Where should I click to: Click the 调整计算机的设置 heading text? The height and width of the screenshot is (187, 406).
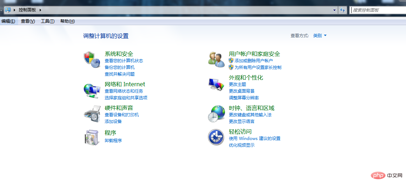tap(106, 36)
